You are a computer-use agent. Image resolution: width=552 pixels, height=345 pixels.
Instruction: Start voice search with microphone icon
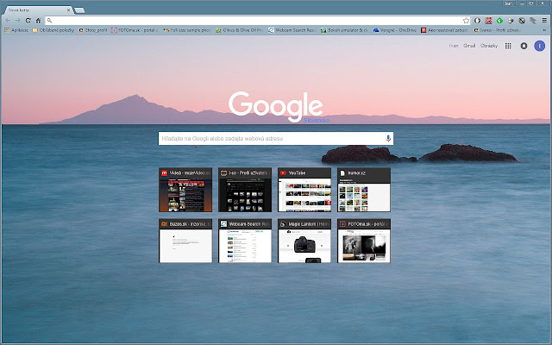[x=388, y=138]
